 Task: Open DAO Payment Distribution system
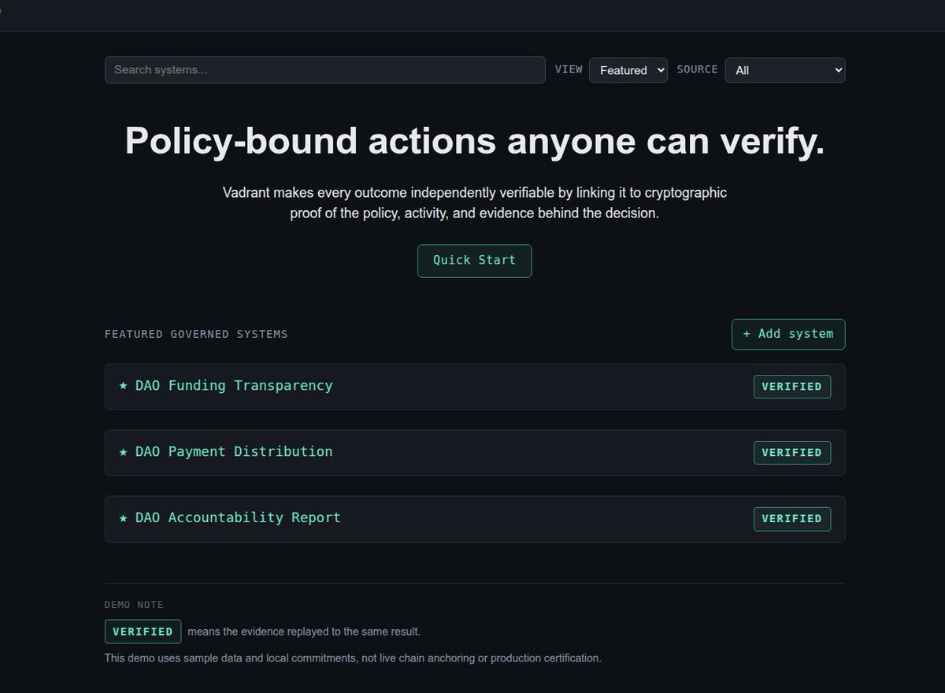point(475,453)
